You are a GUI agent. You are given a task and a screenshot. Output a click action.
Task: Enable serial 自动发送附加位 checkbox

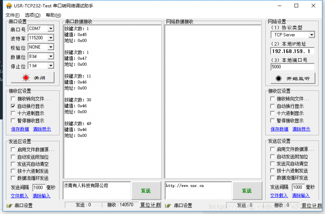(x=13, y=157)
